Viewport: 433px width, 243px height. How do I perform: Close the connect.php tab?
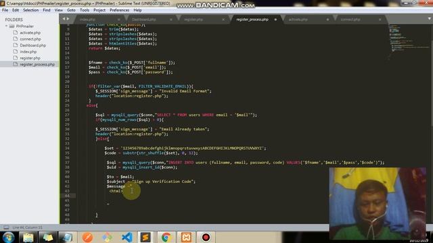380,20
